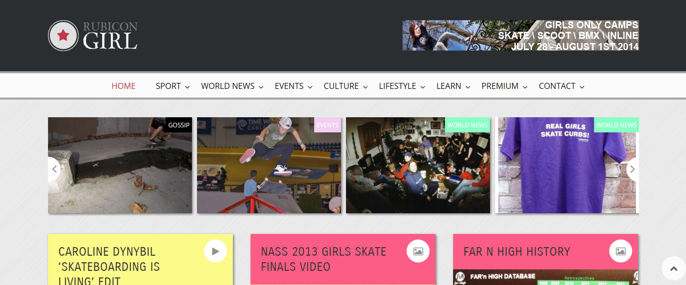
Task: Go to previous carousel slide
Action: click(x=54, y=169)
